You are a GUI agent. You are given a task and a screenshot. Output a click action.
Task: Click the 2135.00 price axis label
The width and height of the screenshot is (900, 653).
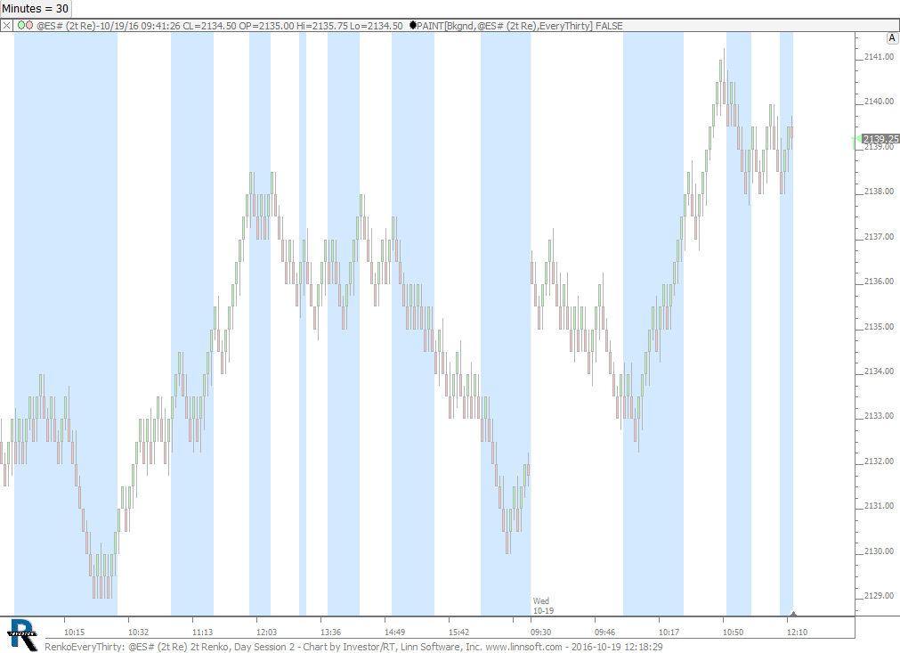click(x=879, y=326)
